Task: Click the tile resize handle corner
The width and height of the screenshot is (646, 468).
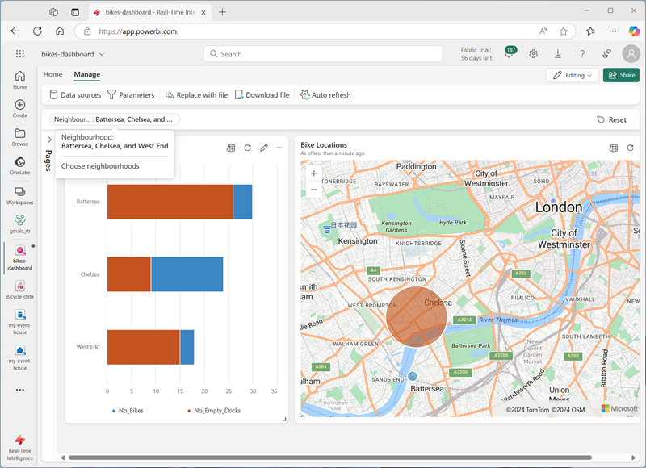Action: pos(284,419)
